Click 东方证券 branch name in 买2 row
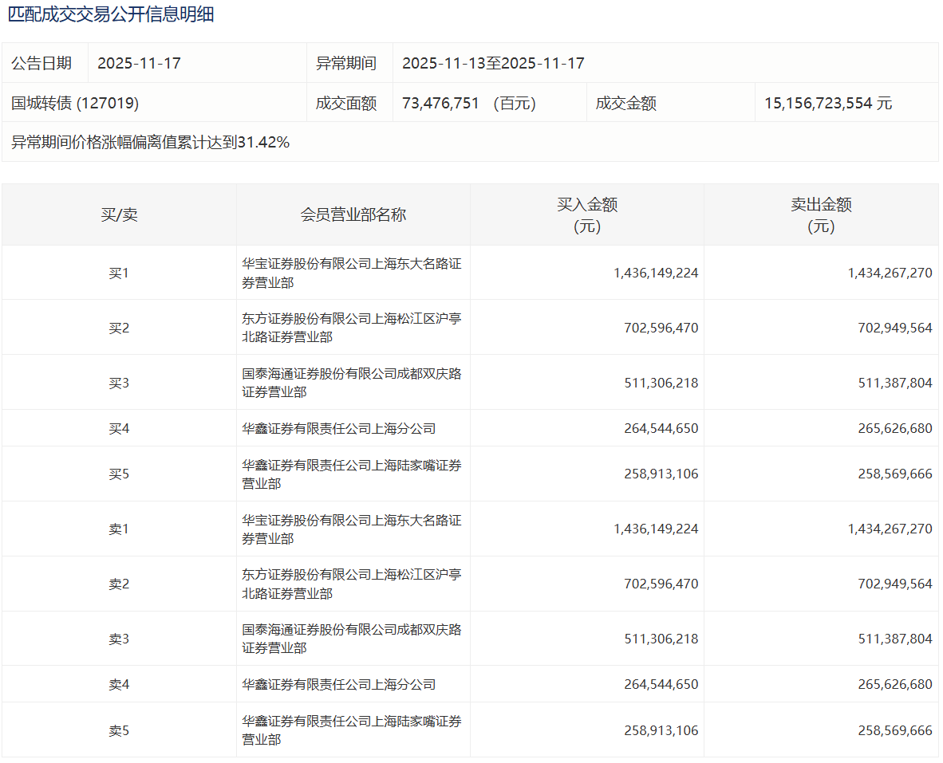The width and height of the screenshot is (943, 763). [x=352, y=328]
